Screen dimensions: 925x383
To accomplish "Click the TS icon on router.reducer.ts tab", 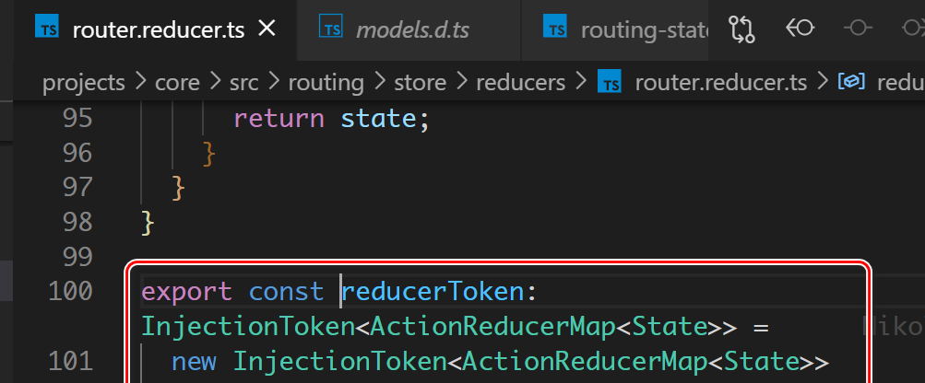I will click(47, 27).
